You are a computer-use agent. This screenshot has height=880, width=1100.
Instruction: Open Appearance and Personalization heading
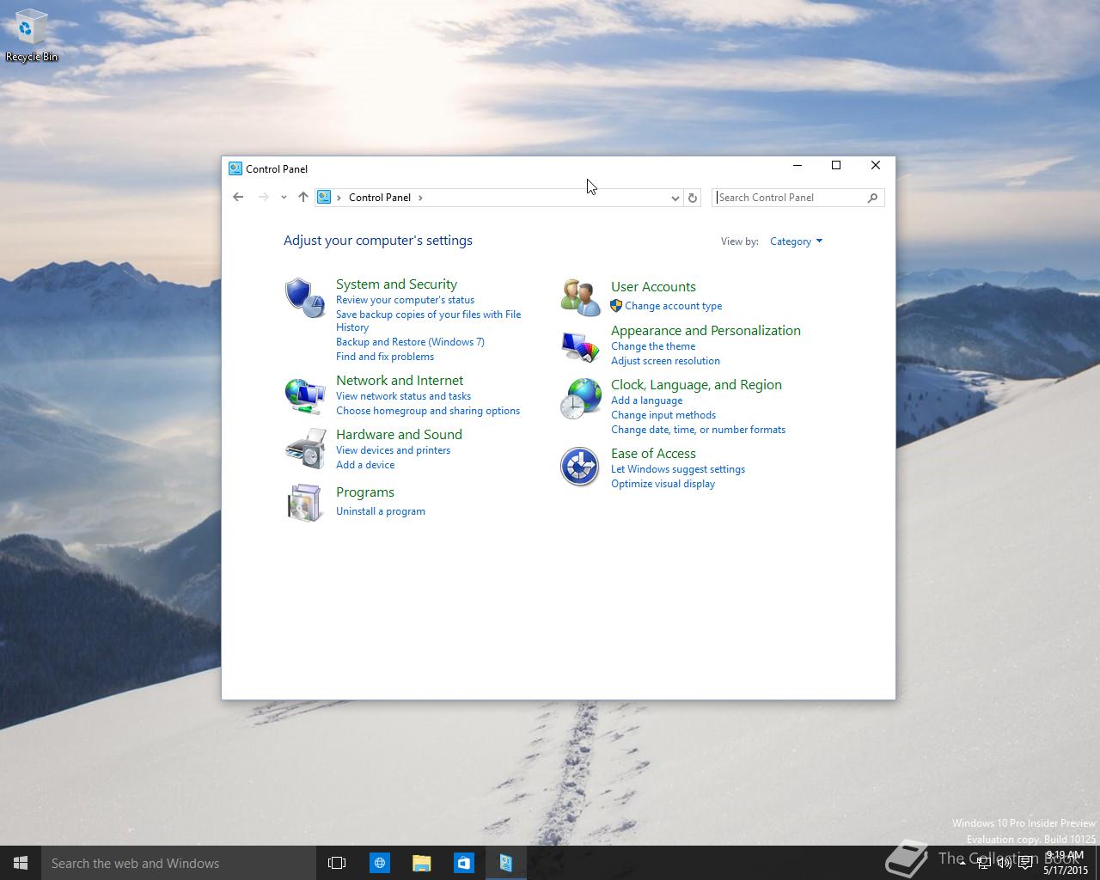click(706, 331)
